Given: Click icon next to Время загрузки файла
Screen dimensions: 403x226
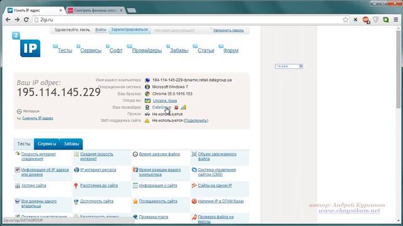Looking at the screenshot, I should (x=135, y=154).
